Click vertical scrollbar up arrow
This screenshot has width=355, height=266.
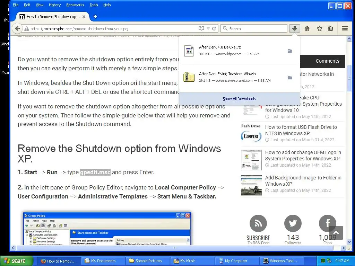click(x=349, y=39)
